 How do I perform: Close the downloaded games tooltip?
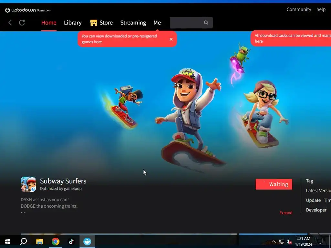coord(171,39)
